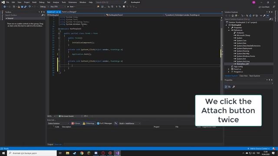Click the Task View taskbar icon
This screenshot has height=156, width=278.
[x=60, y=153]
